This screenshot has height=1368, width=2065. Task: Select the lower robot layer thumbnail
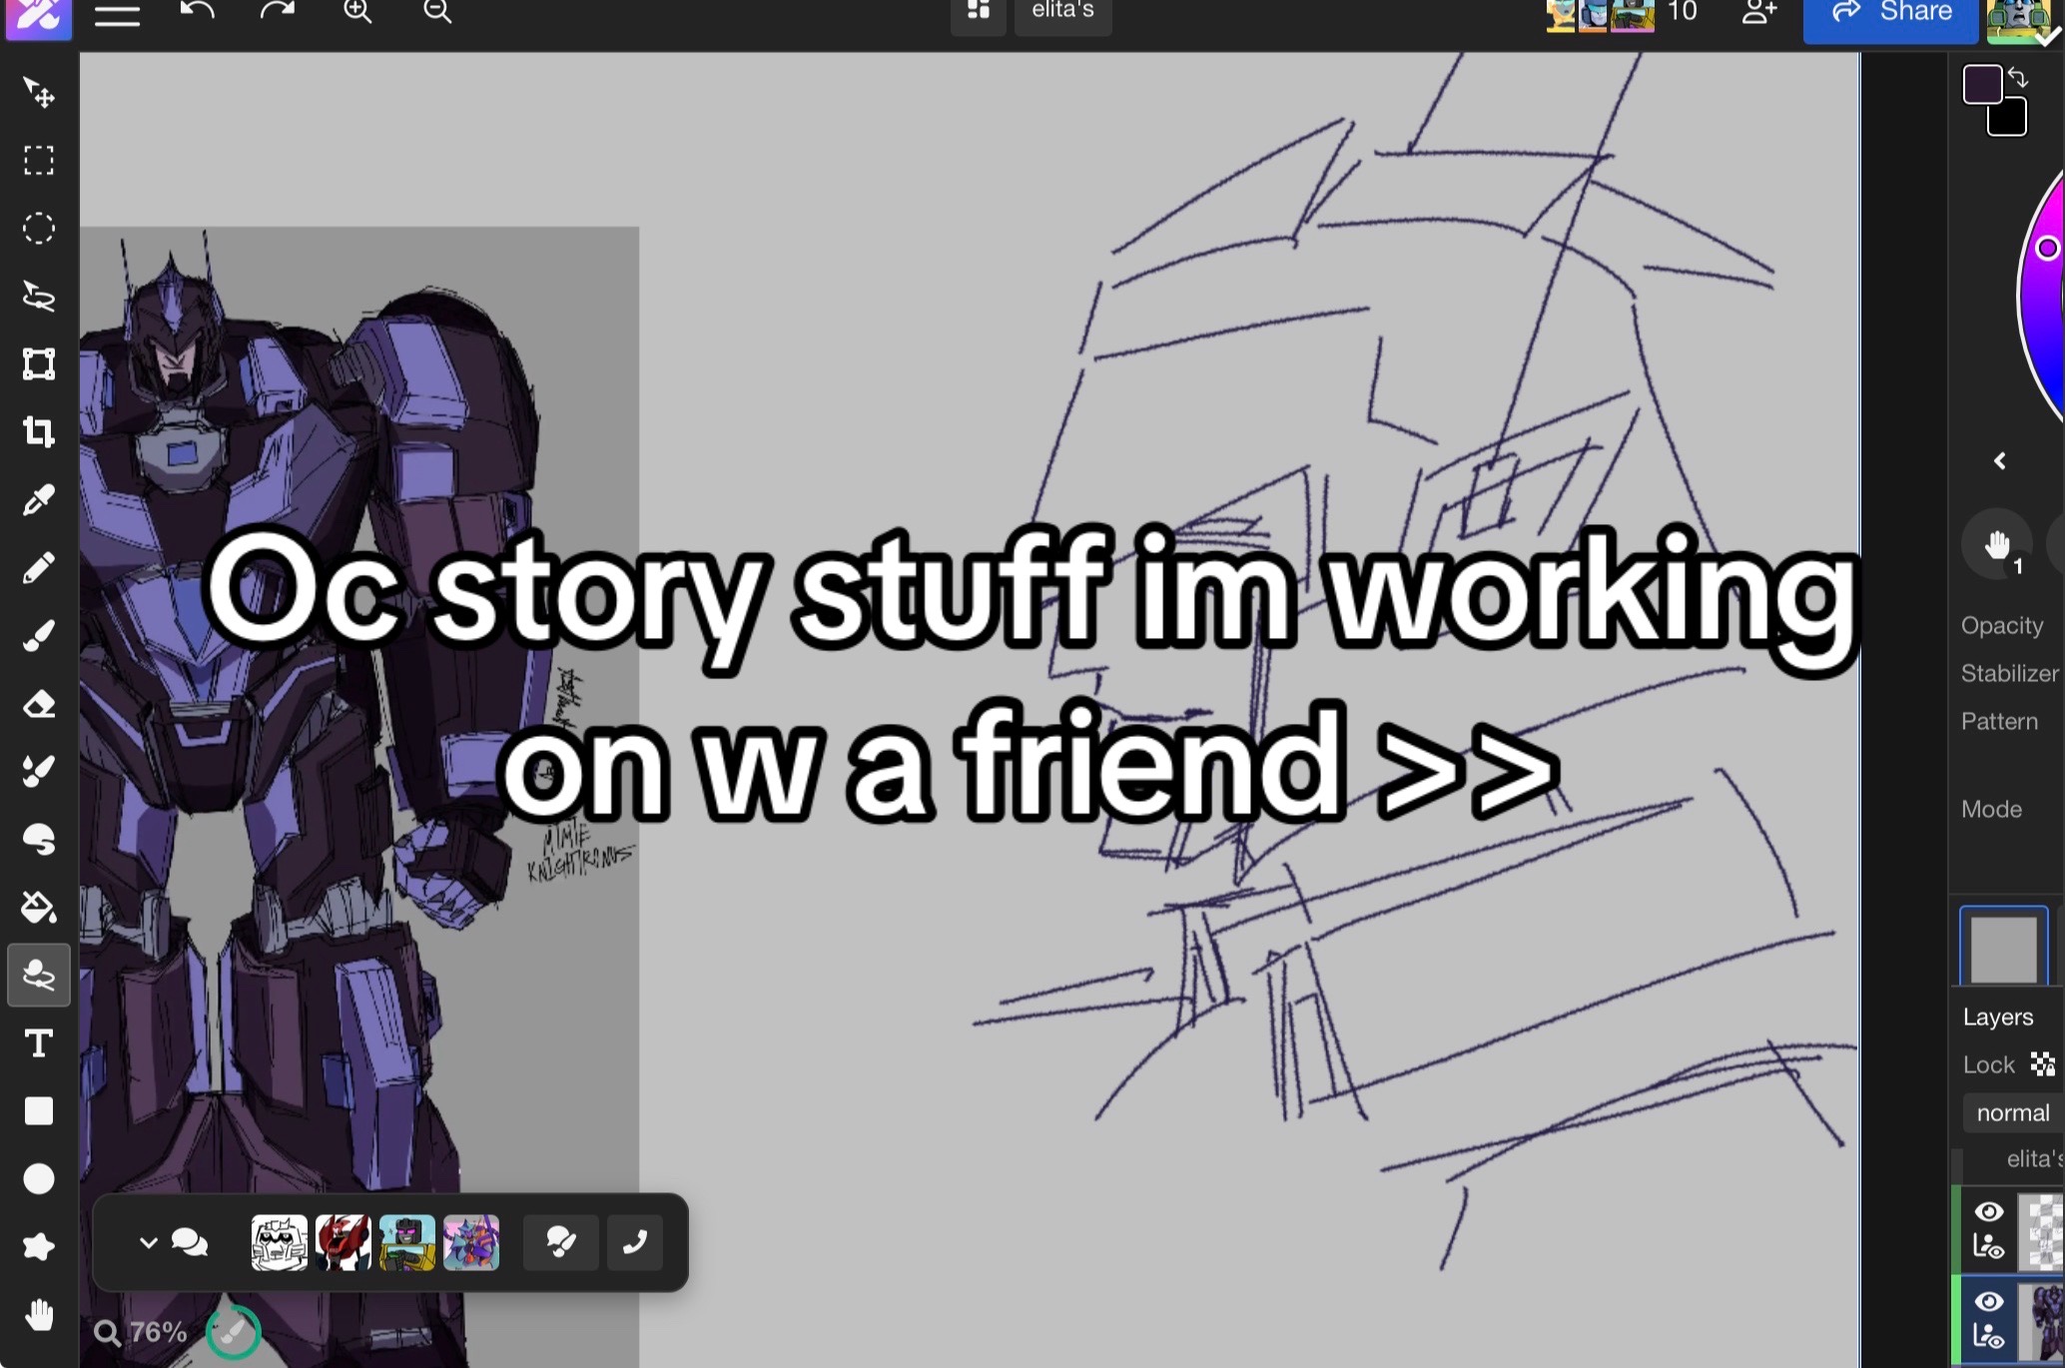click(2042, 1320)
